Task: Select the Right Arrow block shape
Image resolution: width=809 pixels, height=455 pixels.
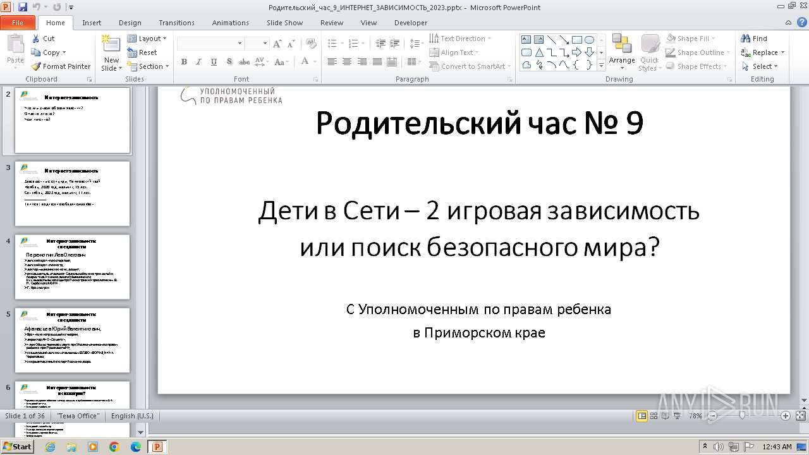Action: [x=576, y=52]
